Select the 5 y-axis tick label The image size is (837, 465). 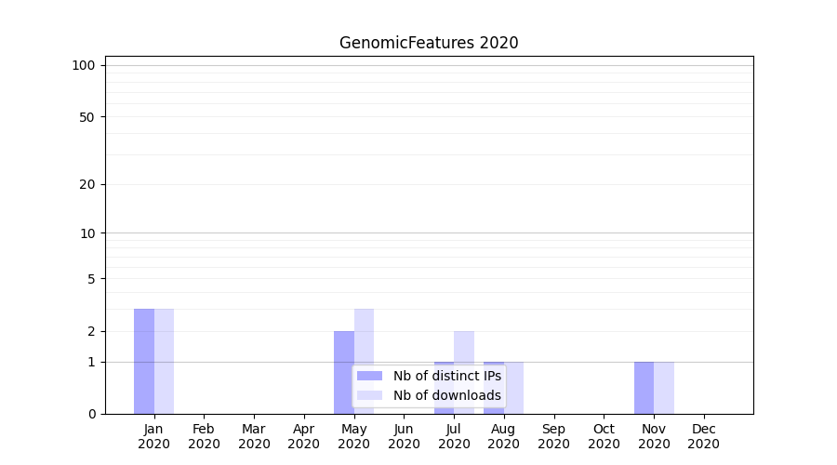coord(91,278)
